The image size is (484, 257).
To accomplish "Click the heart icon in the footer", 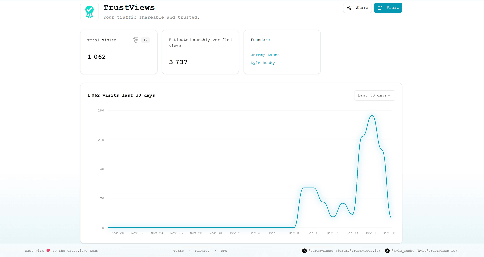I will click(x=48, y=251).
